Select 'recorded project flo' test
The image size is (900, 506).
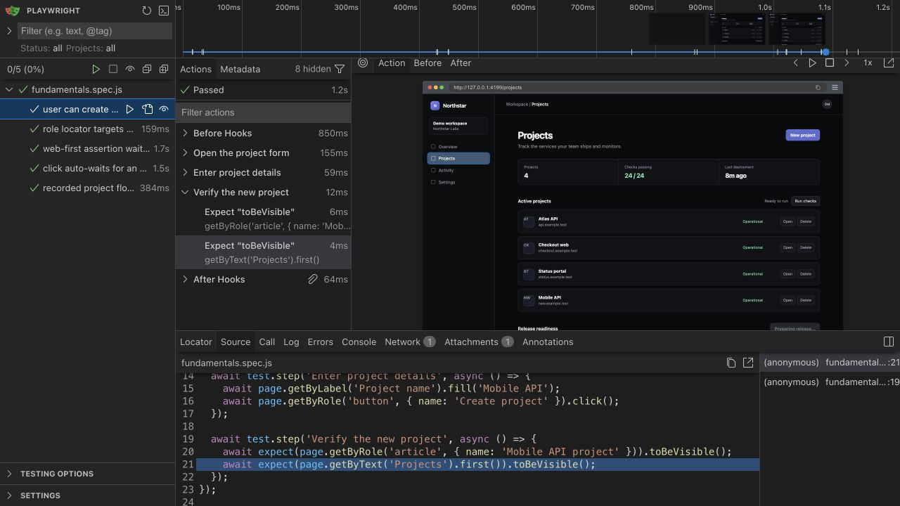87,188
